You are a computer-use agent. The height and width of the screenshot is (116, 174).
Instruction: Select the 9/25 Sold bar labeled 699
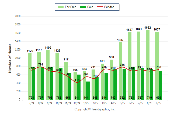(x=161, y=86)
